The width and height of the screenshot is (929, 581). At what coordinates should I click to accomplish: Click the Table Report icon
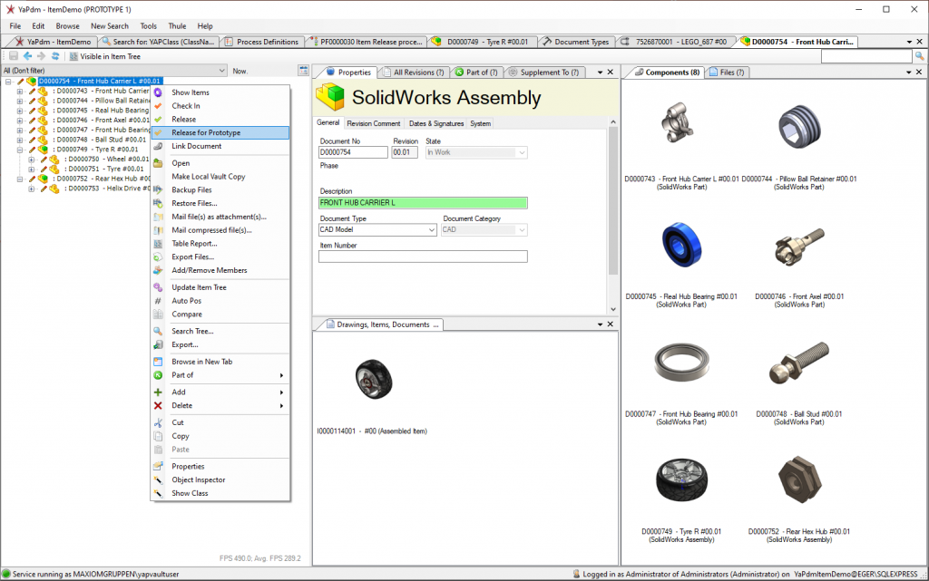[x=158, y=244]
